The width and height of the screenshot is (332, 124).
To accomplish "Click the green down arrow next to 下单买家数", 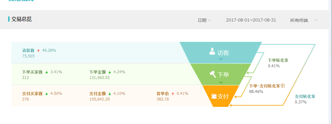I will click(x=47, y=72).
